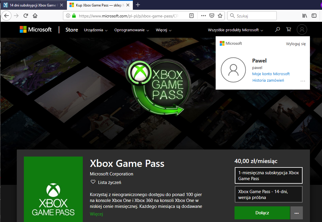The image size is (322, 222).
Task: Click the browser forward arrow
Action: click(x=16, y=16)
